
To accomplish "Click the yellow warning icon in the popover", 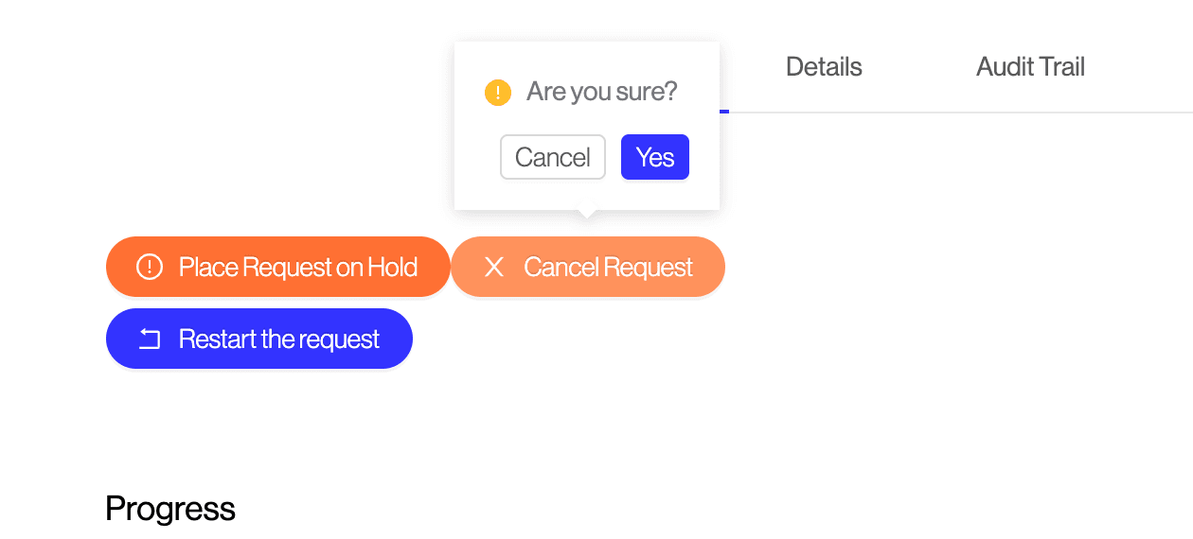I will (x=497, y=93).
